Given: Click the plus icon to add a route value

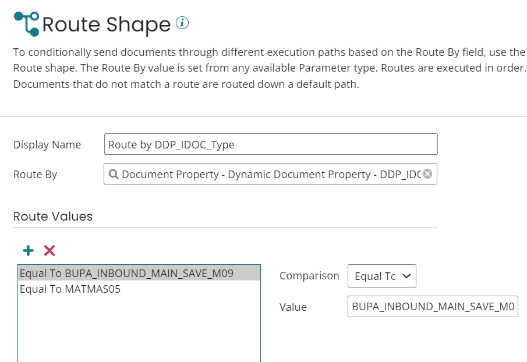Looking at the screenshot, I should [27, 250].
